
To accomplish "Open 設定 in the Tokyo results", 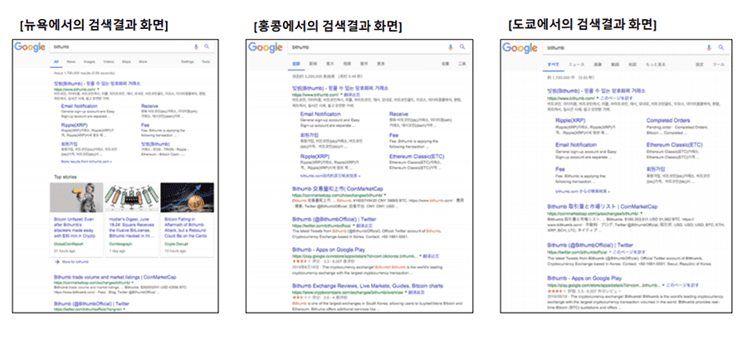I will (700, 64).
